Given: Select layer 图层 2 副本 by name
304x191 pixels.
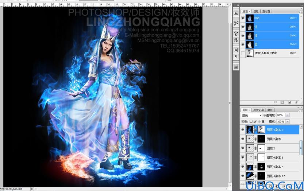Looking at the screenshot, I should (x=274, y=139).
